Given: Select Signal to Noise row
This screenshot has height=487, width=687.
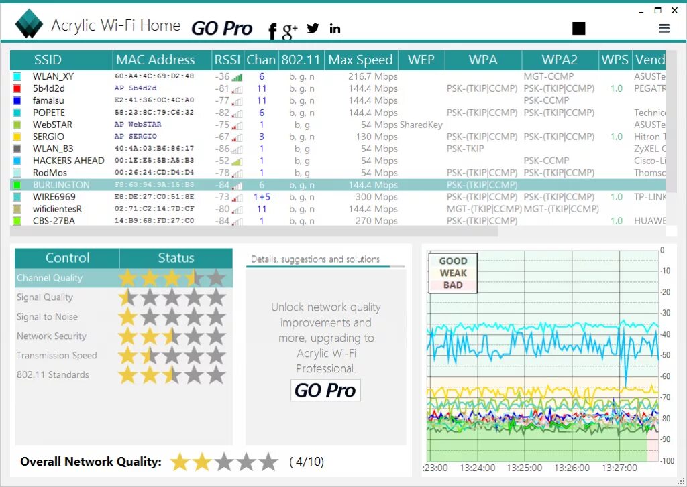Looking at the screenshot, I should (123, 316).
